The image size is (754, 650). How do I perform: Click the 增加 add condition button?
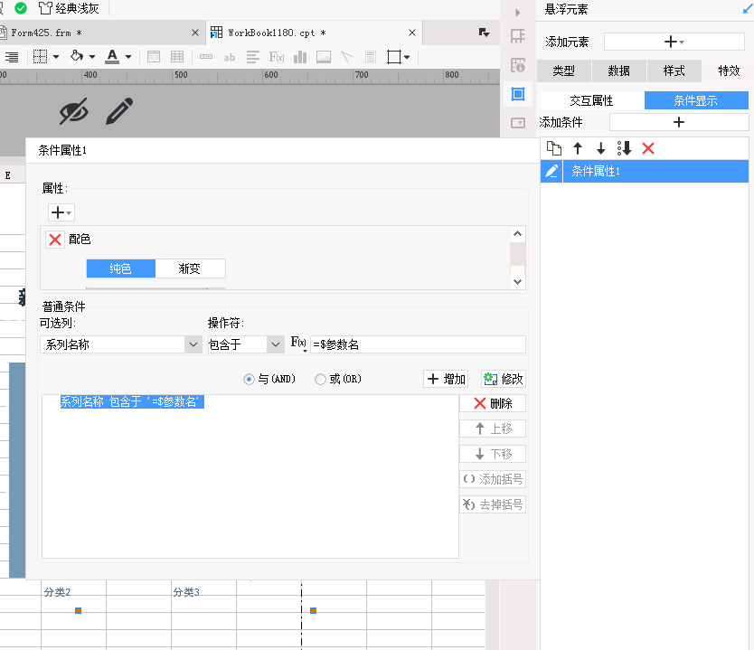click(447, 379)
